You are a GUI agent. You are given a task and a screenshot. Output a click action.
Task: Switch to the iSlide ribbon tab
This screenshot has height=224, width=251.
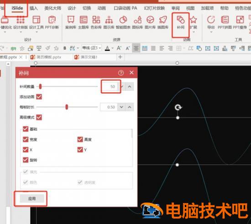point(17,8)
